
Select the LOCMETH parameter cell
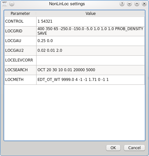pos(20,80)
